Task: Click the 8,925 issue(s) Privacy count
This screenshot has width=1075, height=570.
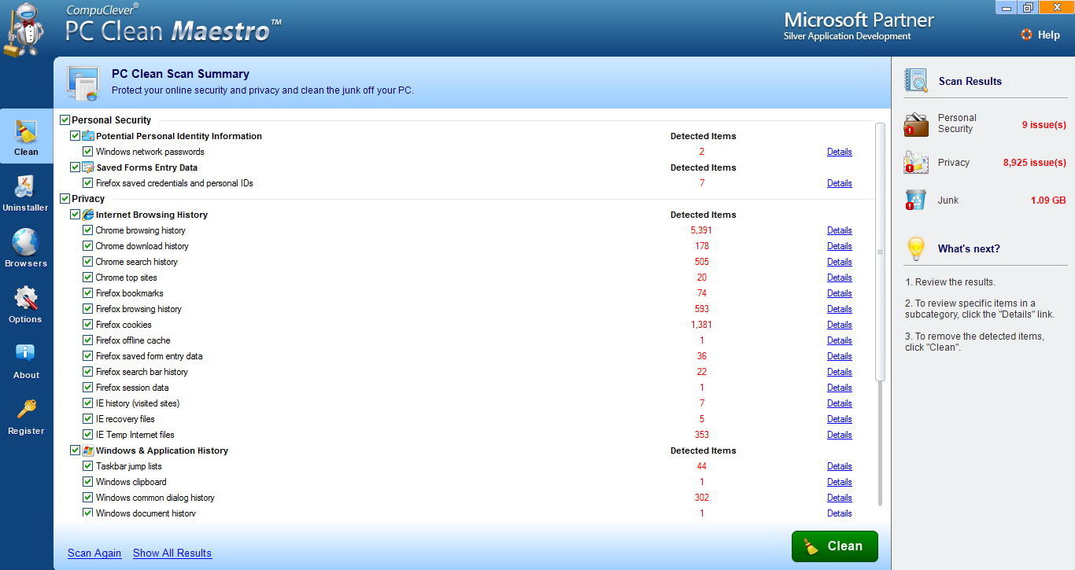Action: coord(1034,162)
